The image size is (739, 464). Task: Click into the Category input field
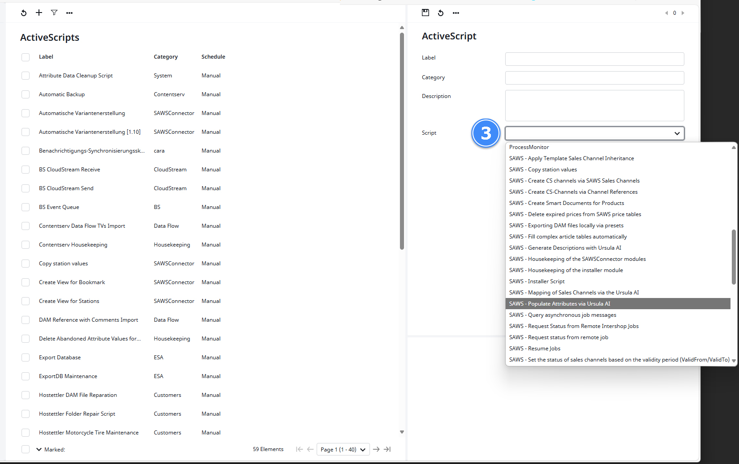click(594, 78)
